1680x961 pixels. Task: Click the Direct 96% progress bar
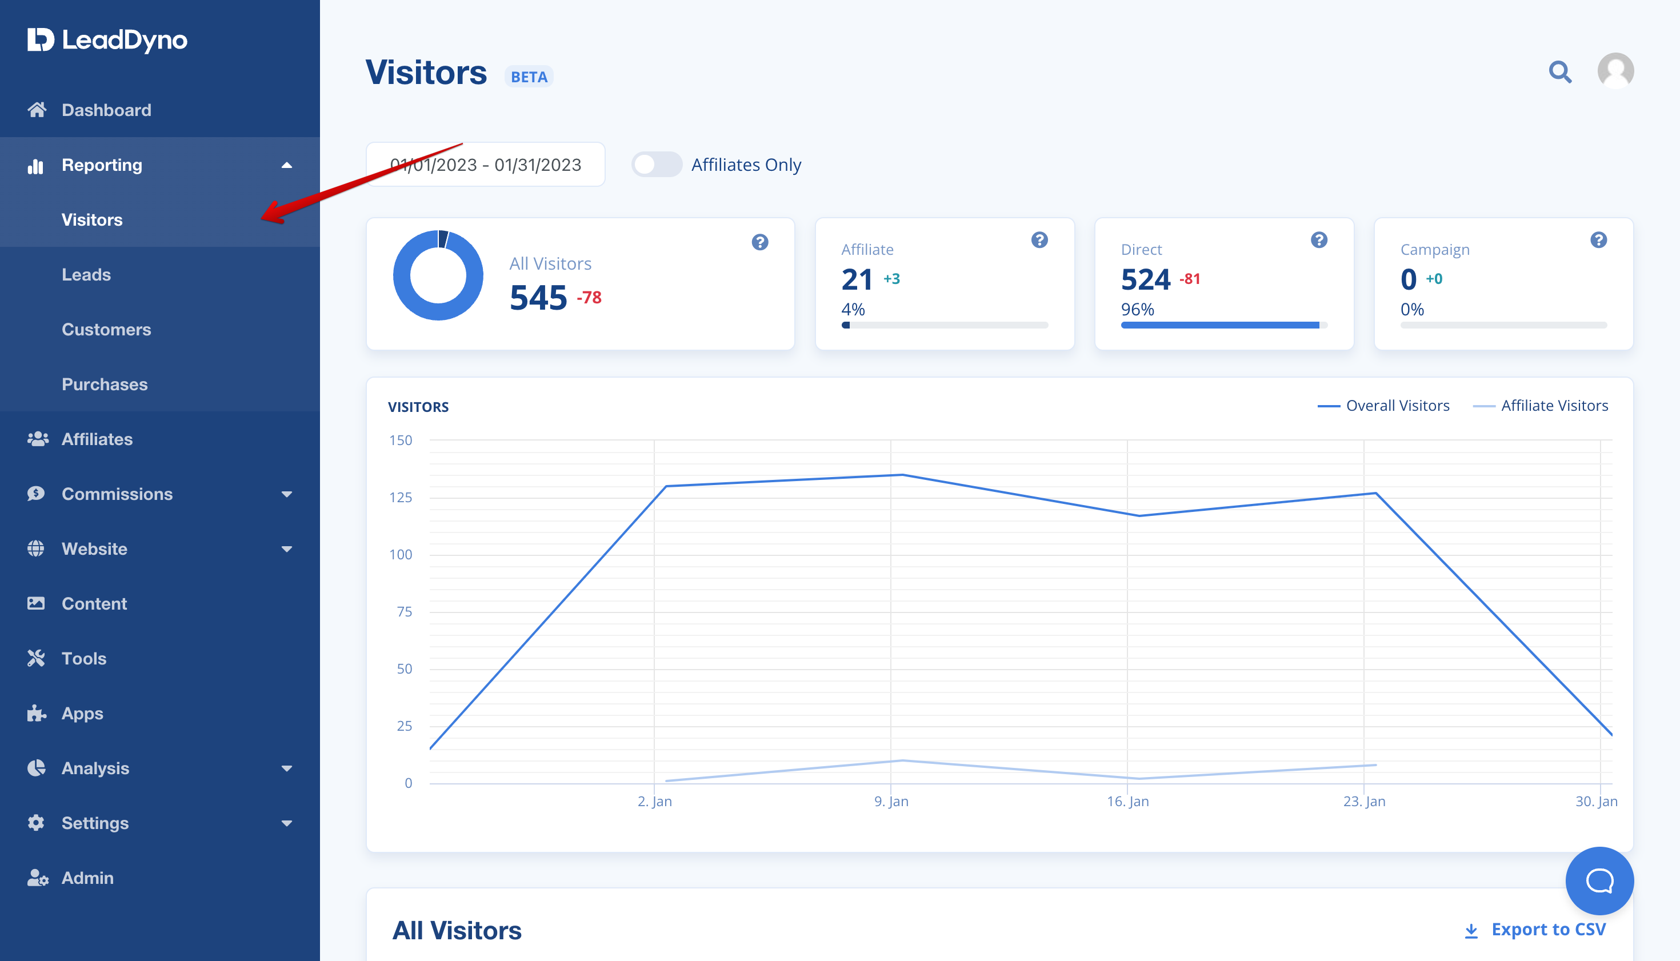[1223, 325]
